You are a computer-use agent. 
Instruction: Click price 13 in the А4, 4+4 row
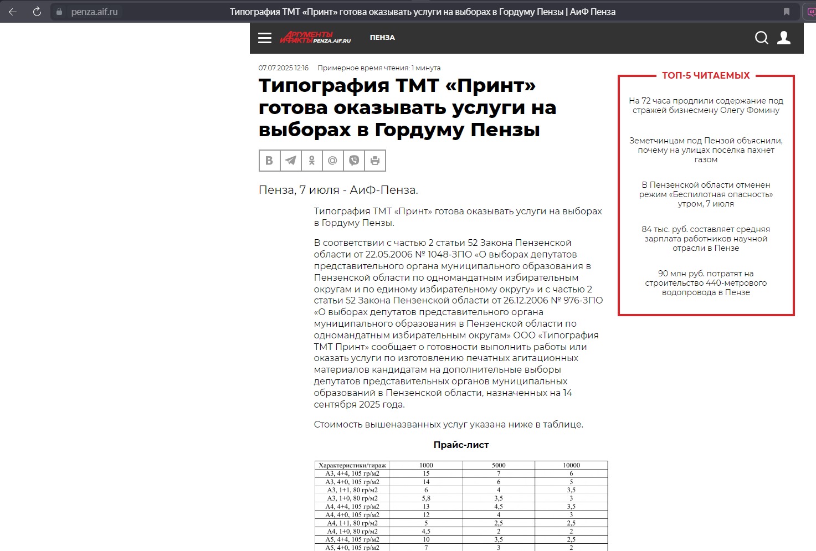pos(426,507)
